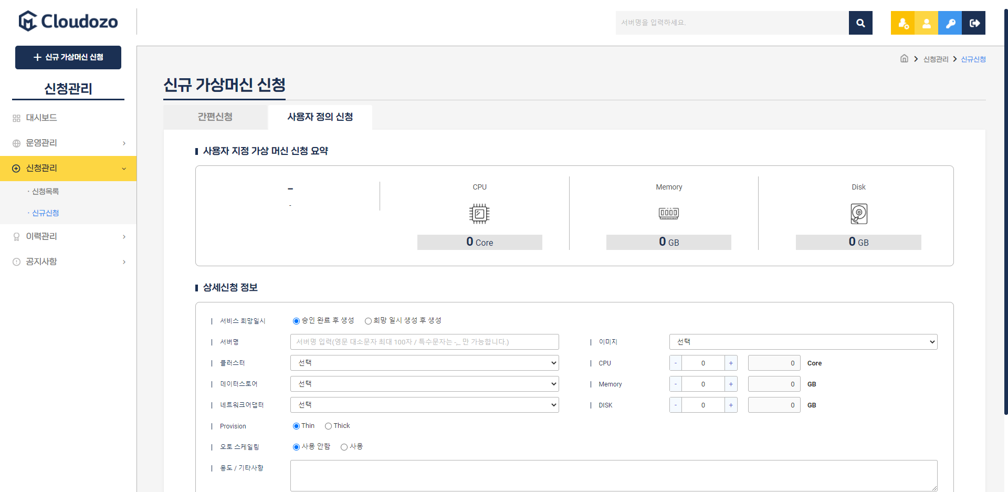1008x492 pixels.
Task: Click the CPU chip icon in summary
Action: click(x=479, y=214)
